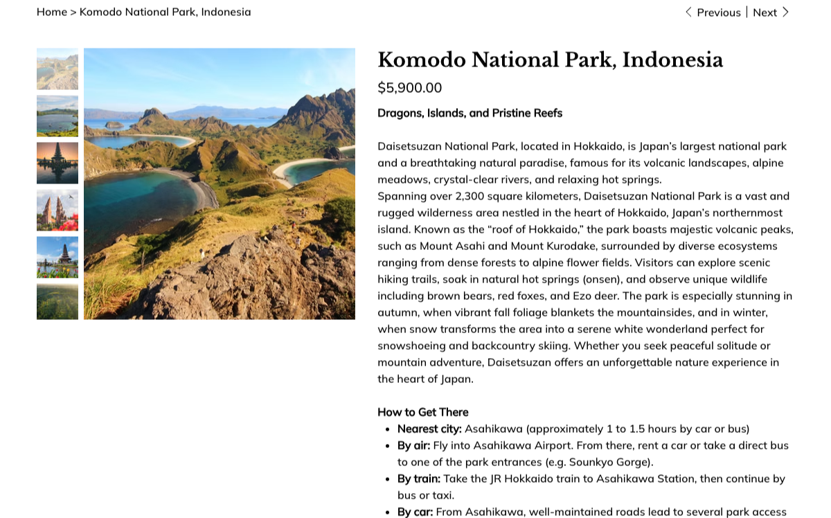
Task: Open the Next destination link
Action: [x=765, y=12]
